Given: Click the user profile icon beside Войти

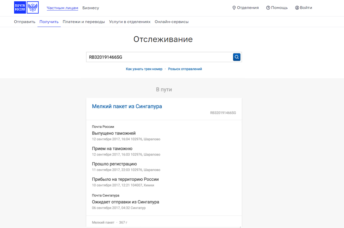Looking at the screenshot, I should pos(297,8).
